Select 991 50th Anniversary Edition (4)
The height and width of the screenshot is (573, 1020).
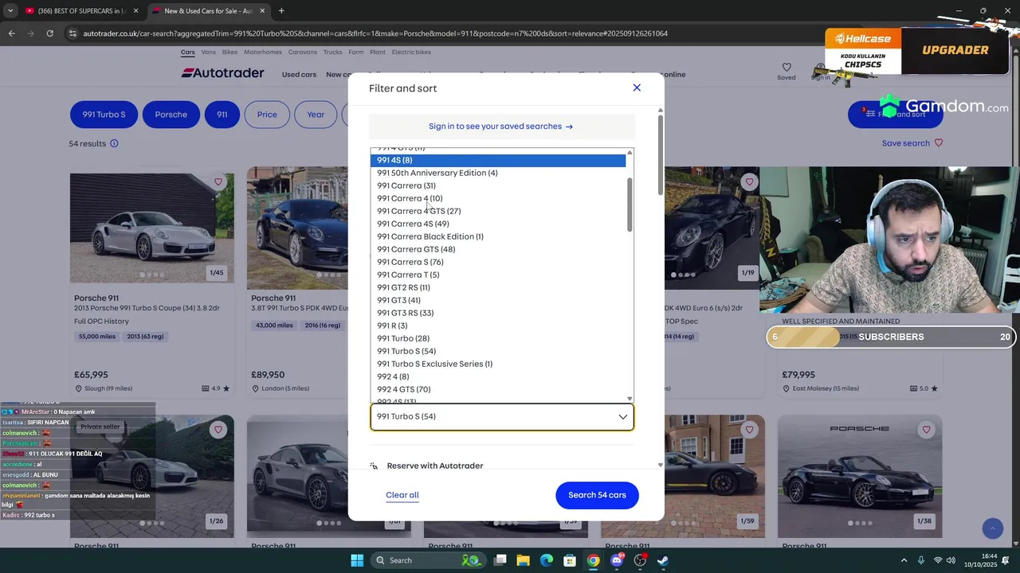point(498,173)
